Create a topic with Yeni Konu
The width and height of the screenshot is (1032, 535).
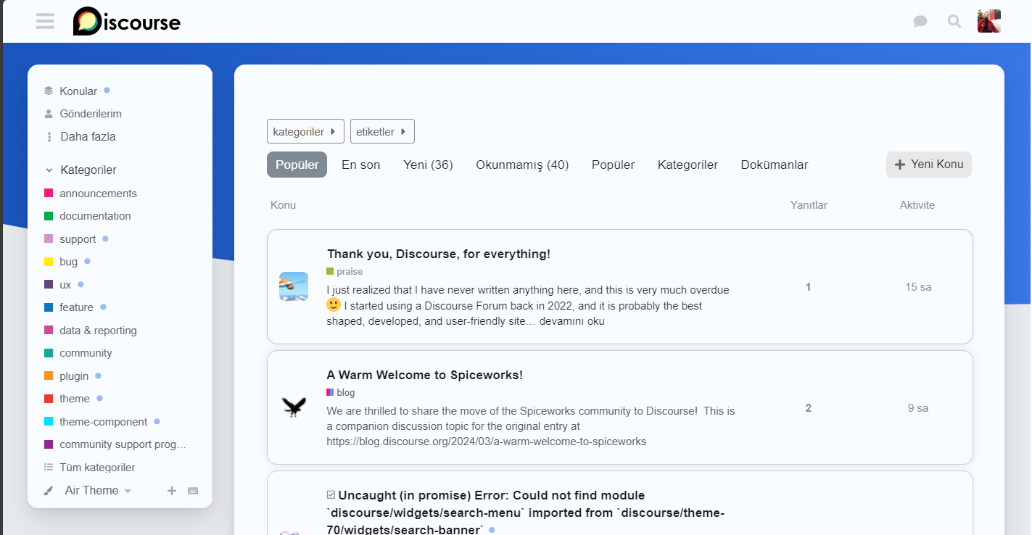[929, 165]
